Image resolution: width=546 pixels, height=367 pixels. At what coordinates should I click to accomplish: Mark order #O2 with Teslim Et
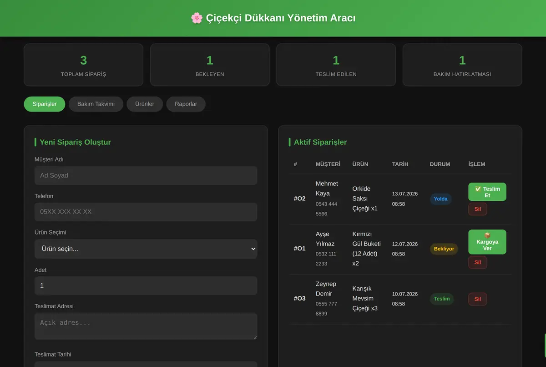[x=487, y=192]
